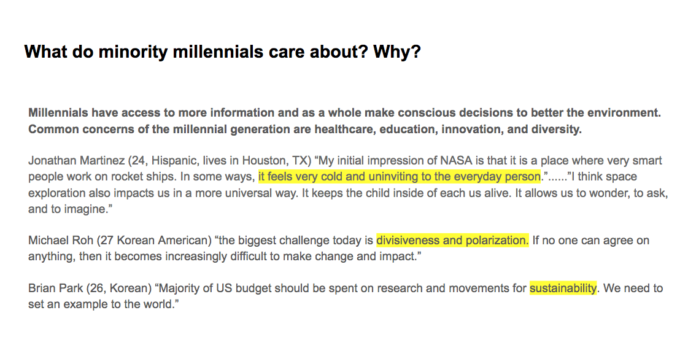This screenshot has width=688, height=356.
Task: Click the bold word 'Millennials' starting the intro
Action: [x=58, y=113]
